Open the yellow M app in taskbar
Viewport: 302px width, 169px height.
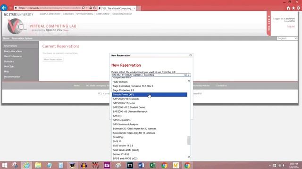coord(176,165)
